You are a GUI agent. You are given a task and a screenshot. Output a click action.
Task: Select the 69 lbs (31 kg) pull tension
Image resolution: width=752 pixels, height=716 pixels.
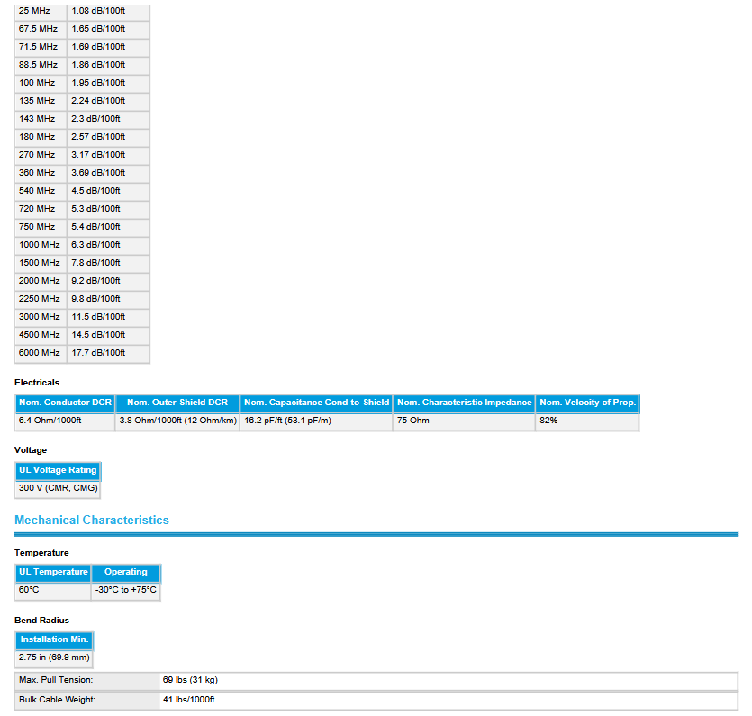(x=190, y=680)
